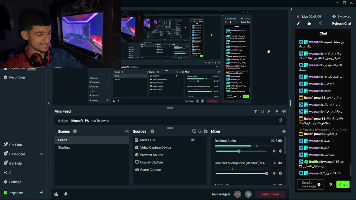Toggle recording with REC button
Image resolution: width=356 pixels, height=200 pixels.
pos(237,194)
